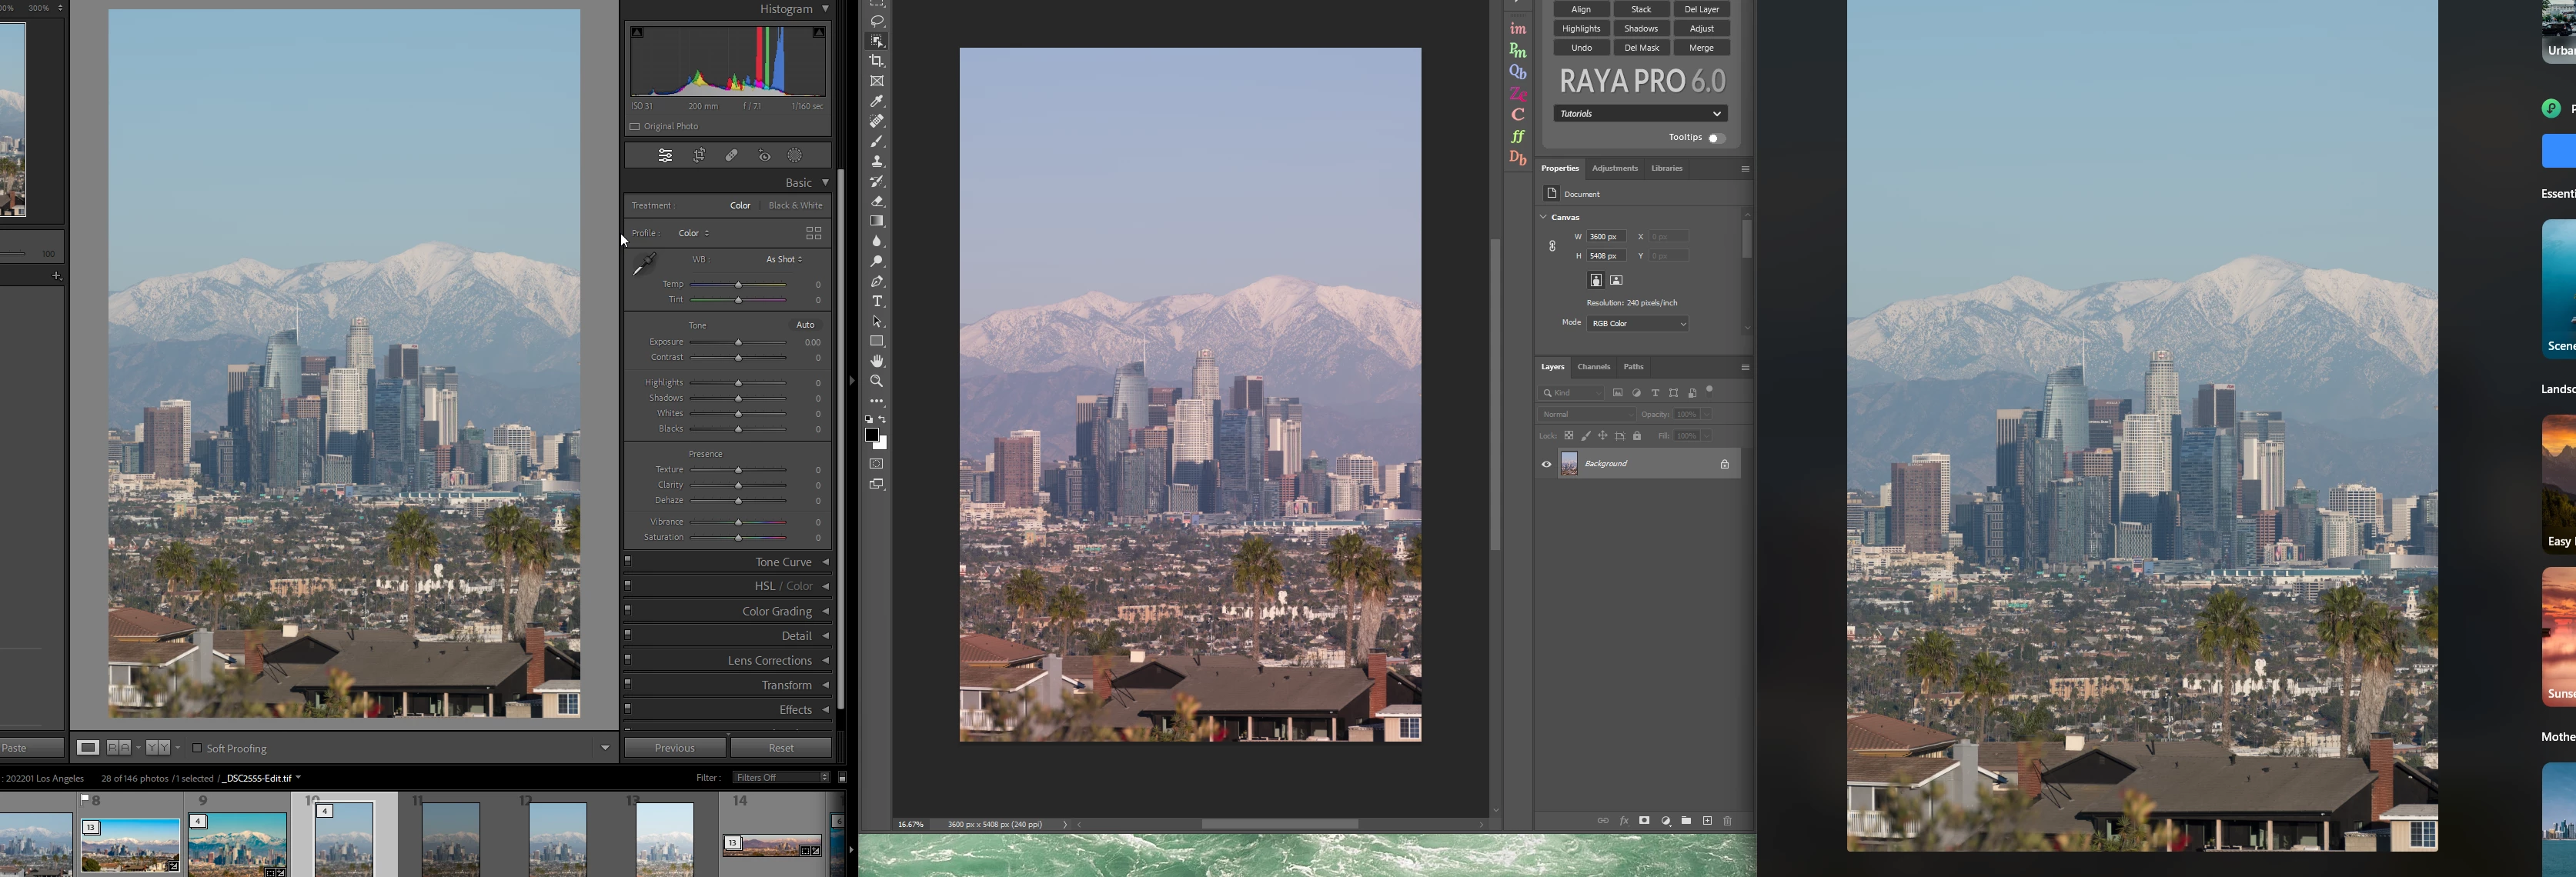This screenshot has height=877, width=2576.
Task: Open the Adjustments tab
Action: click(x=1614, y=168)
